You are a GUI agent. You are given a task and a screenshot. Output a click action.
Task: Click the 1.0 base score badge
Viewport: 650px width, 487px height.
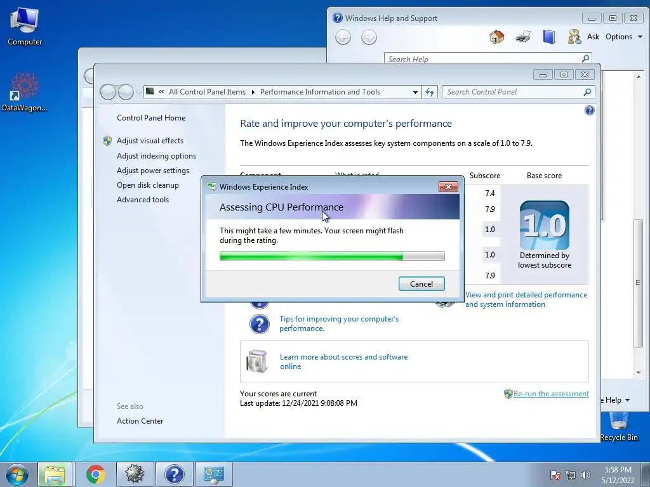point(544,225)
